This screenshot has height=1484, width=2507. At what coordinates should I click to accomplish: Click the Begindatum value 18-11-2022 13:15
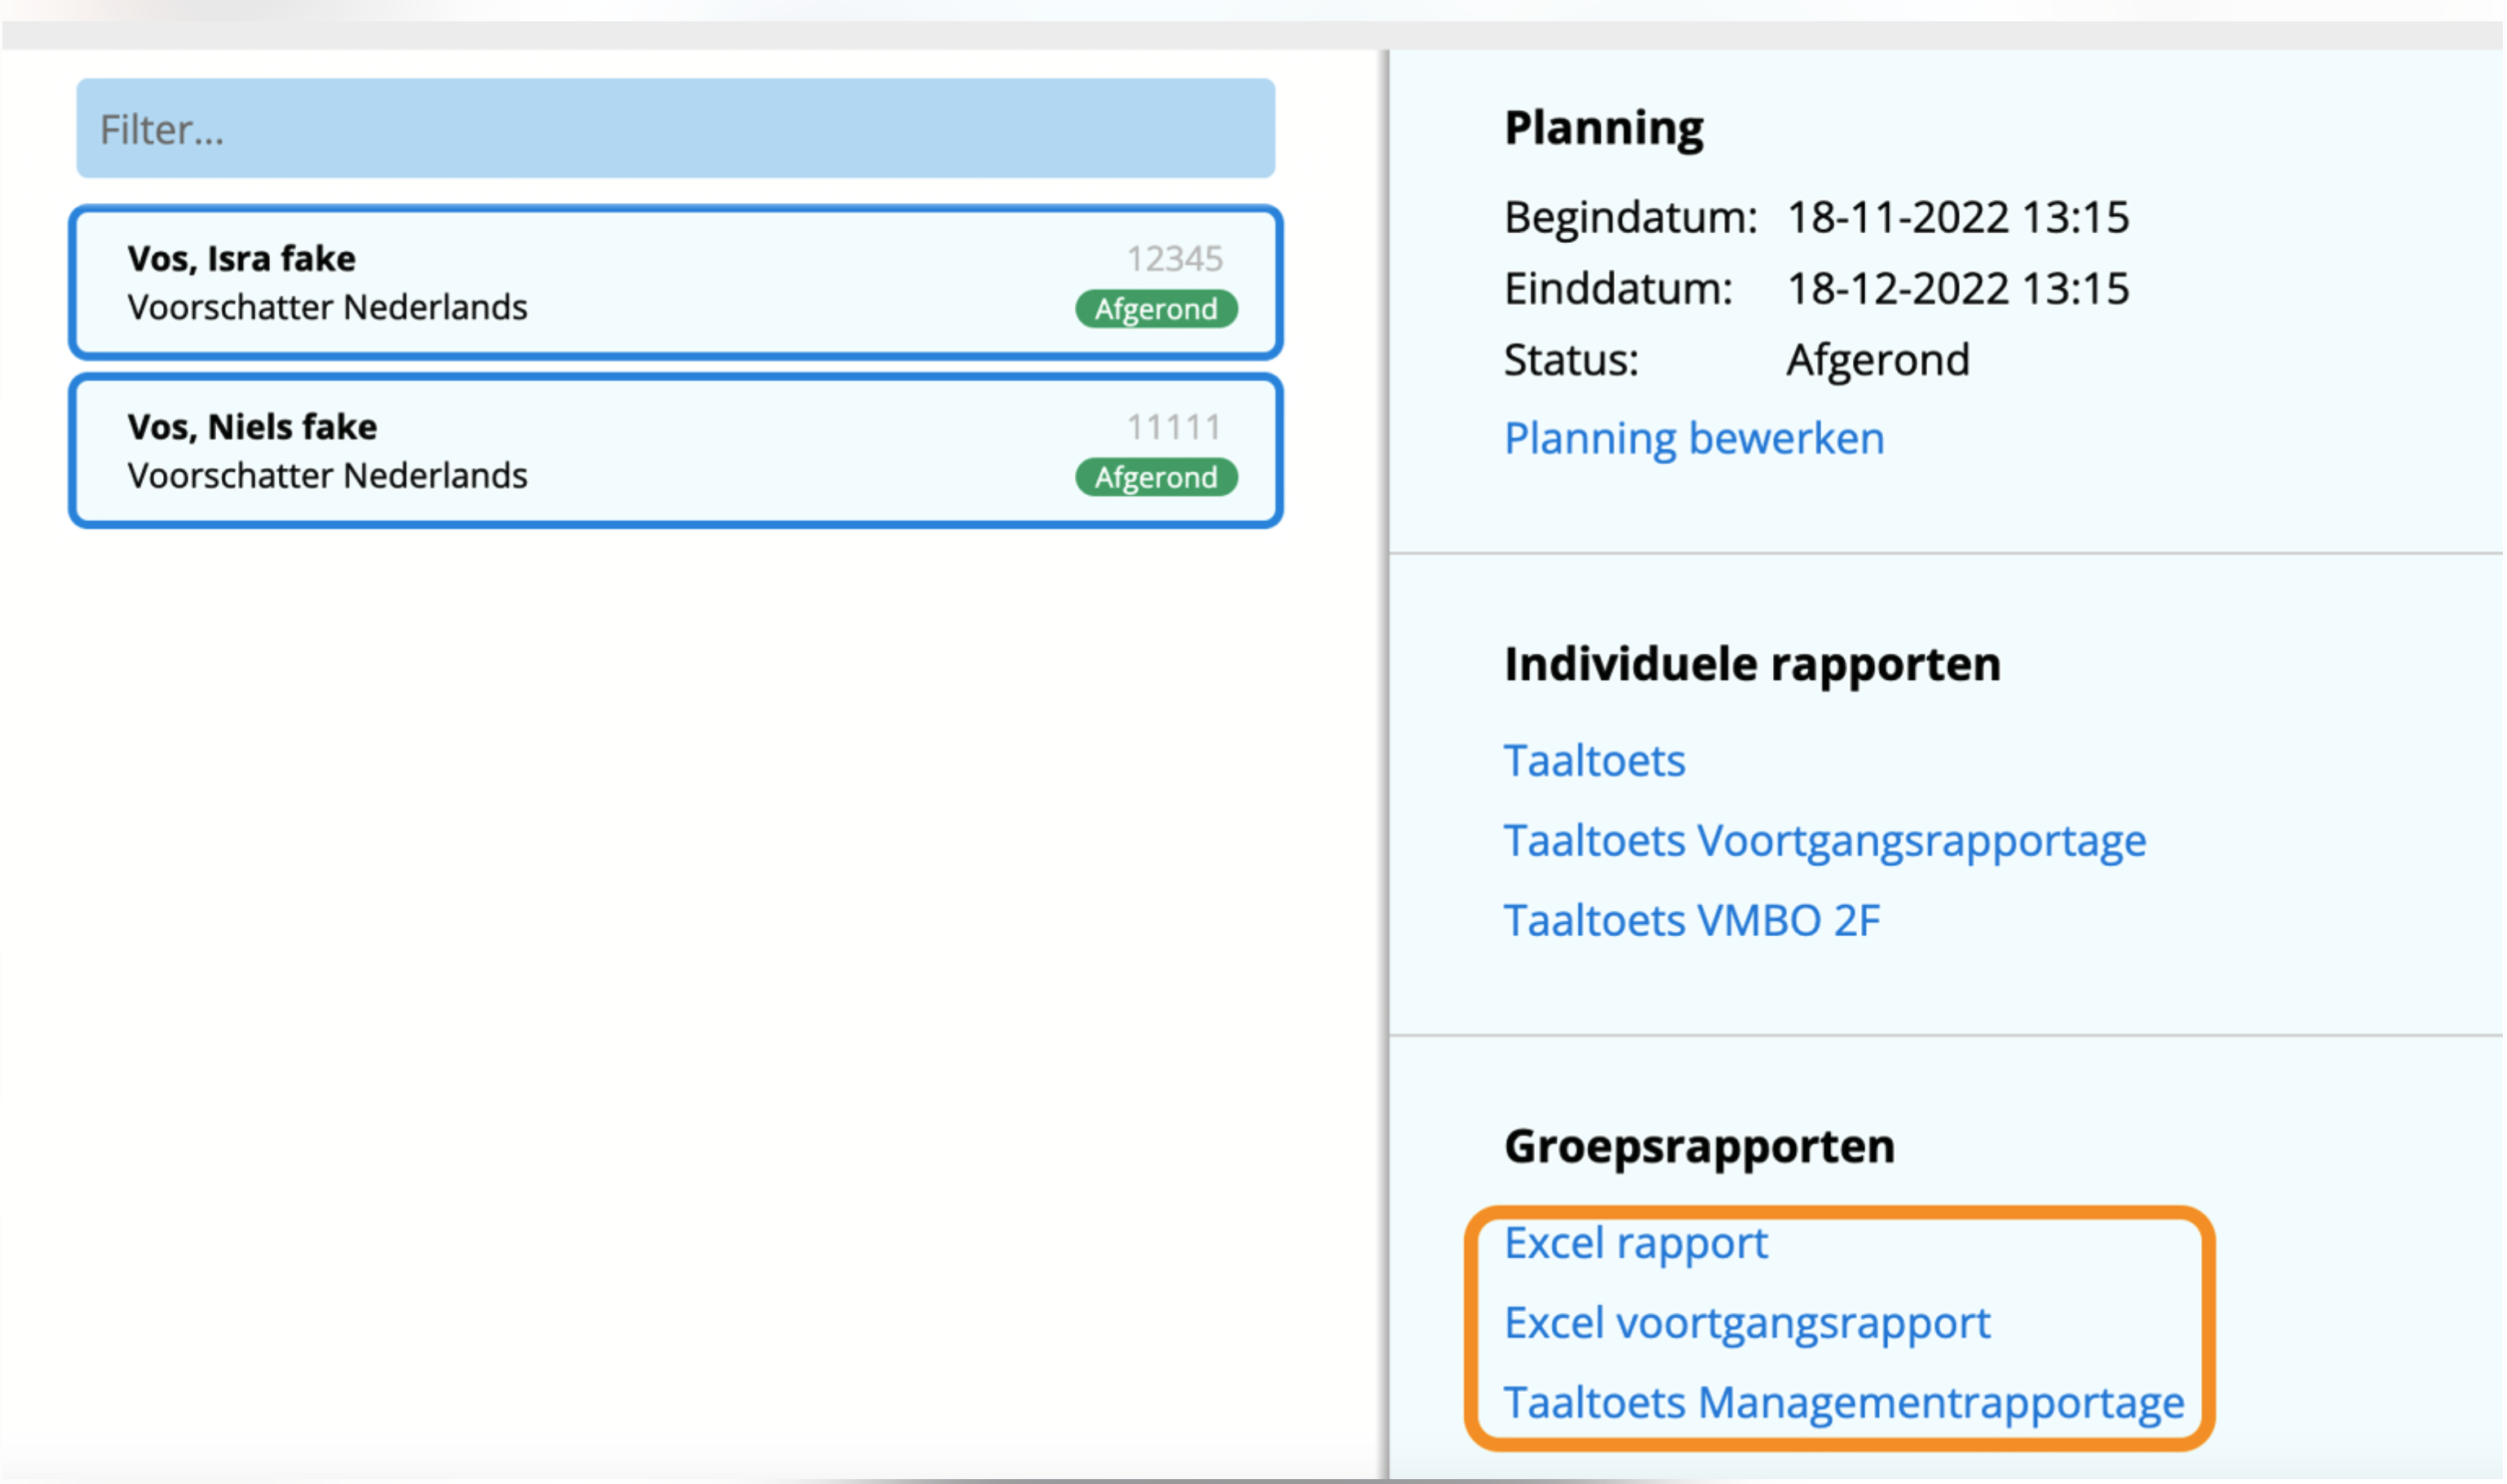(1957, 217)
